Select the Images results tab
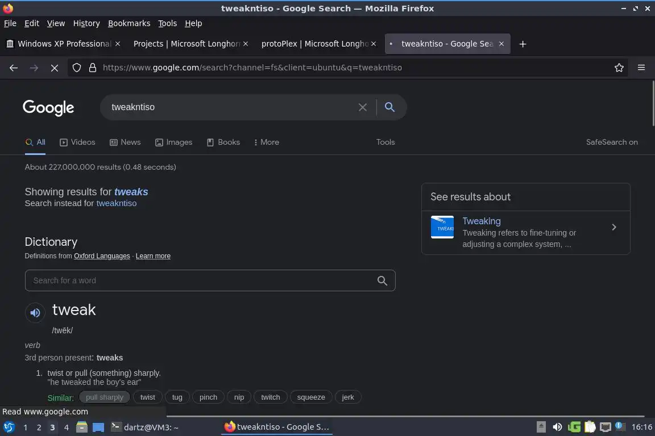The image size is (655, 436). pyautogui.click(x=174, y=142)
